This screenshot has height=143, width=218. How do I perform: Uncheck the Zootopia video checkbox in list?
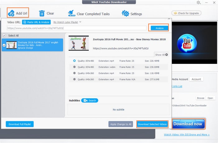pyautogui.click(x=4, y=45)
